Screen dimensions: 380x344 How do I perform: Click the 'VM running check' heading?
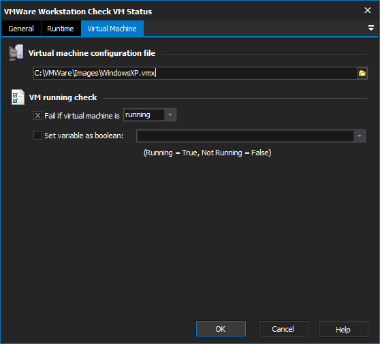coord(63,97)
